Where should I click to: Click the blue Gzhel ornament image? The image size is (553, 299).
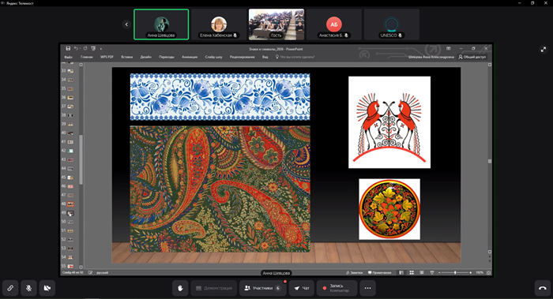(220, 97)
